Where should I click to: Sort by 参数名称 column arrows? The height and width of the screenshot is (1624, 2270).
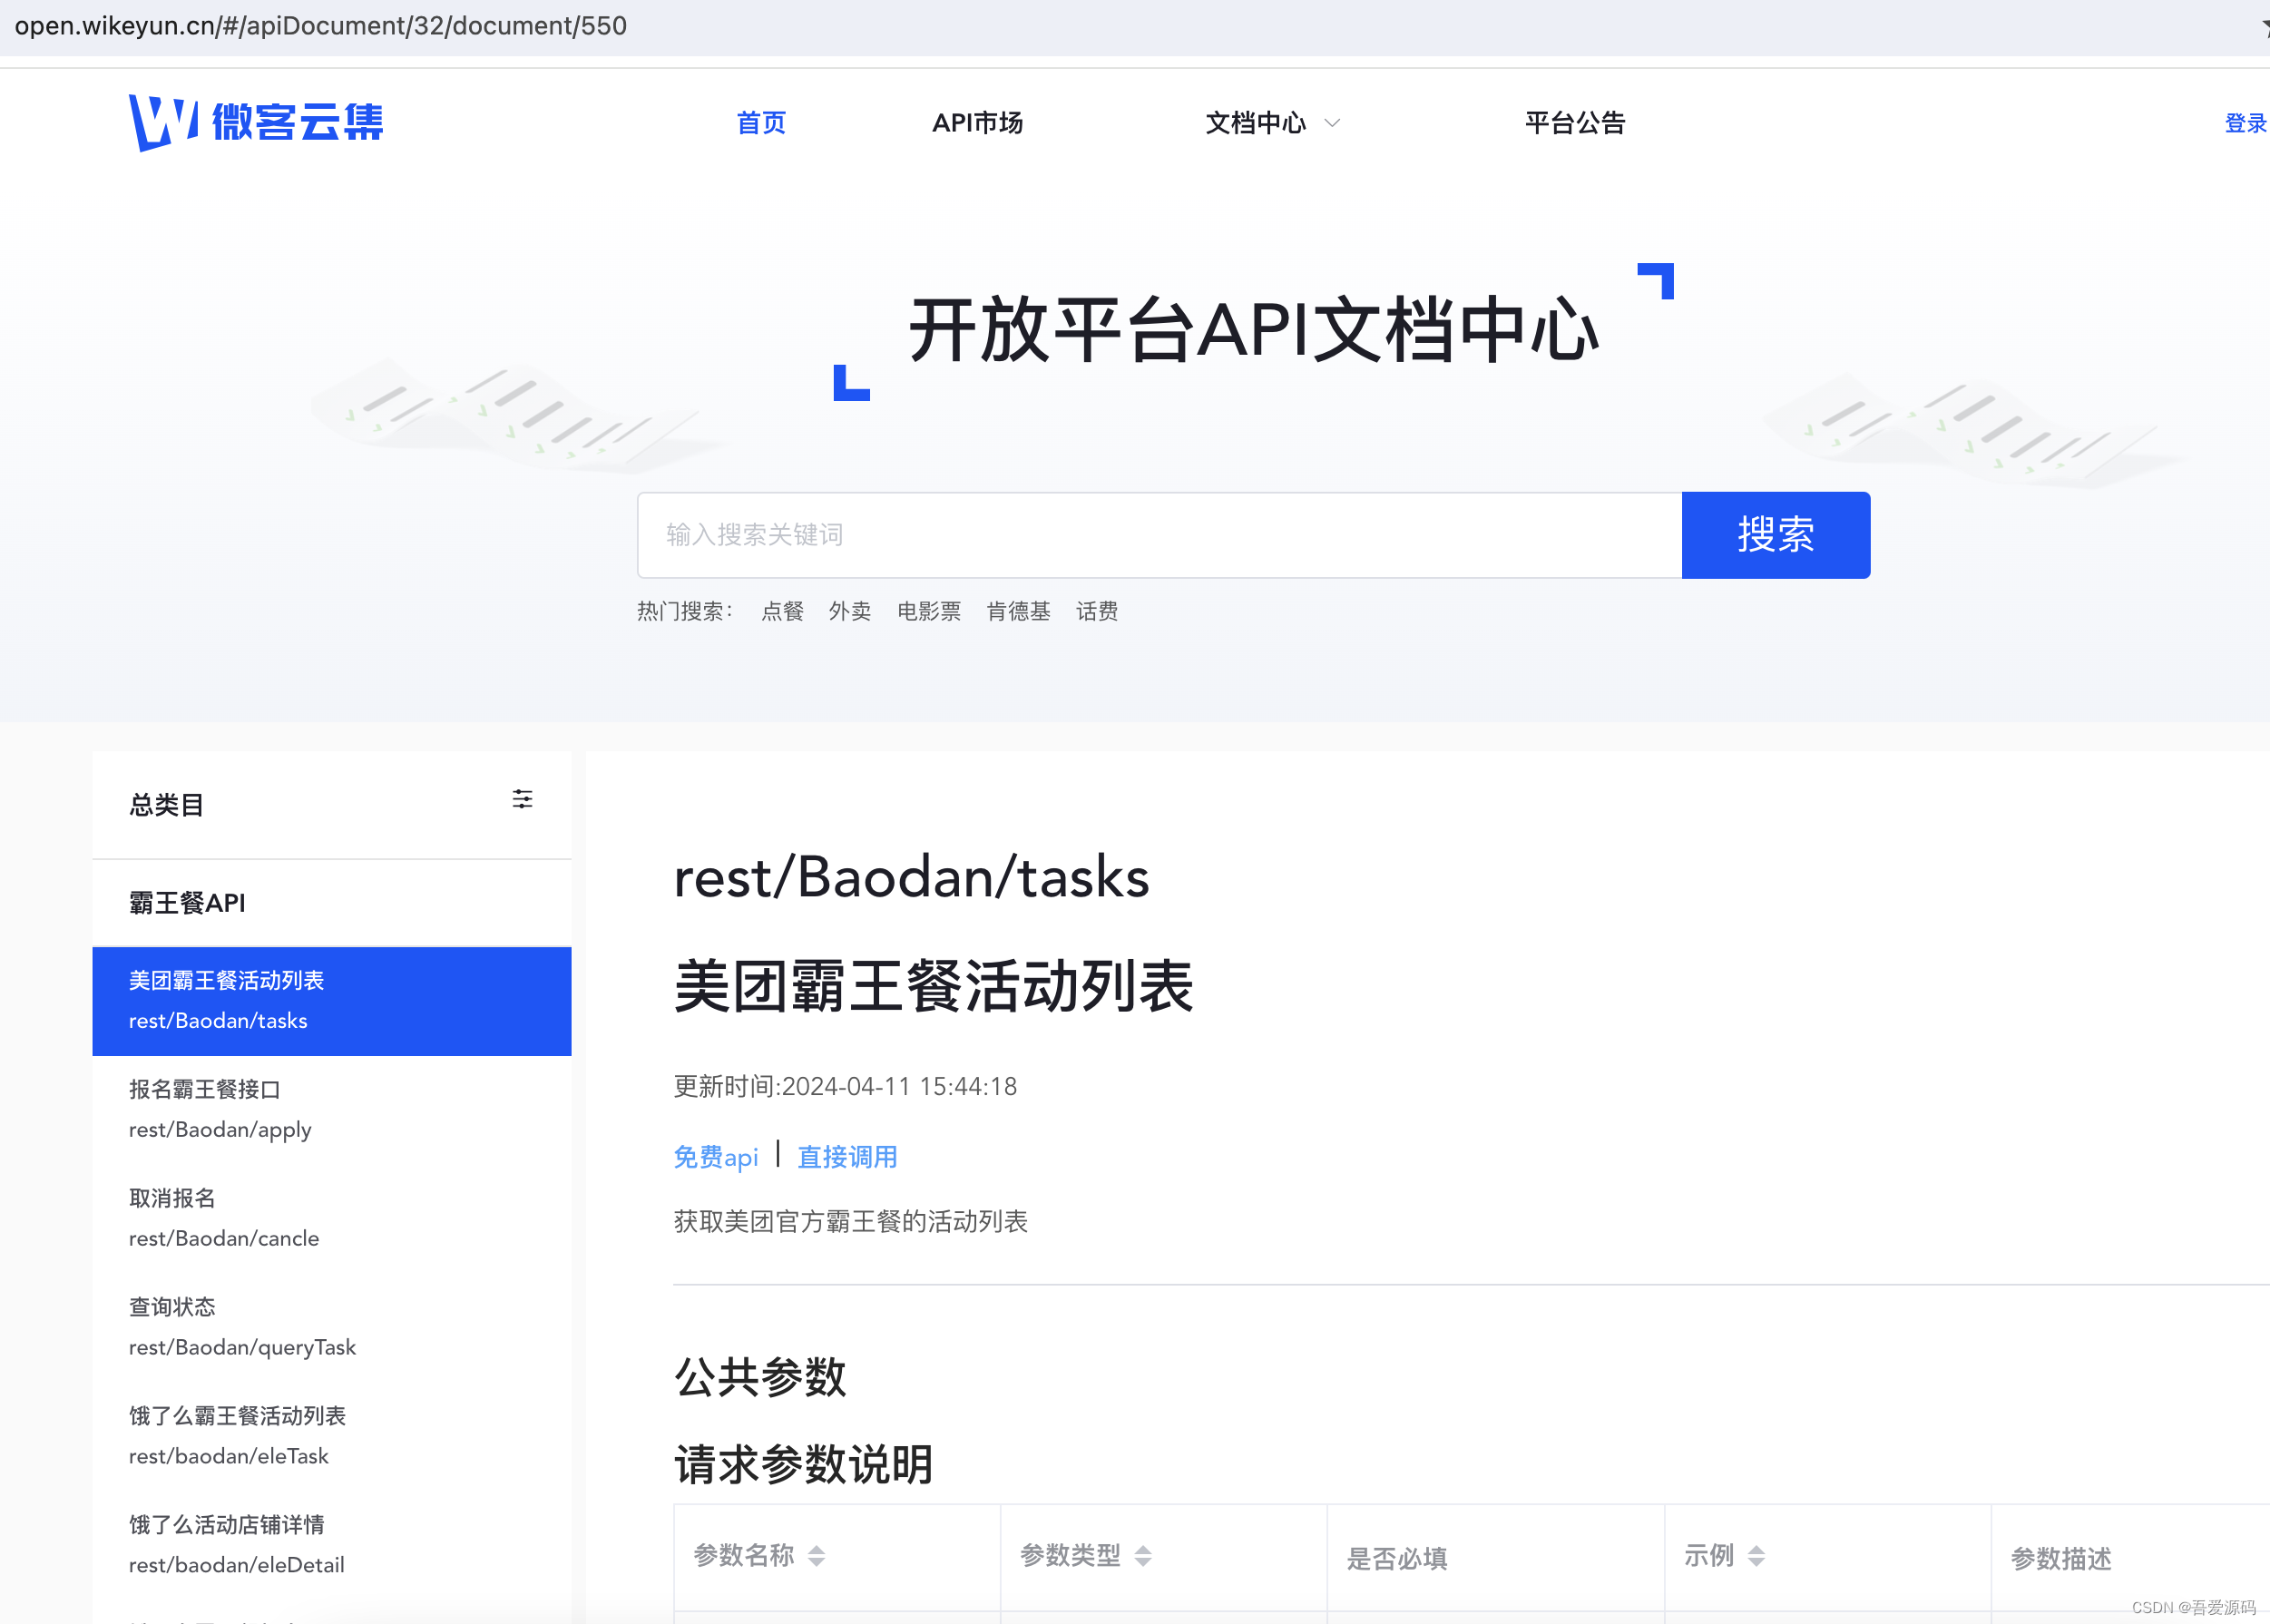click(x=816, y=1556)
